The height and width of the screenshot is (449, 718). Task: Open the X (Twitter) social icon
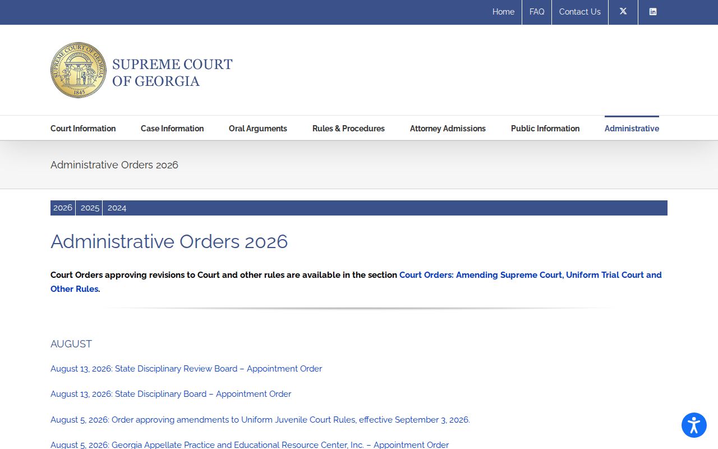click(623, 12)
